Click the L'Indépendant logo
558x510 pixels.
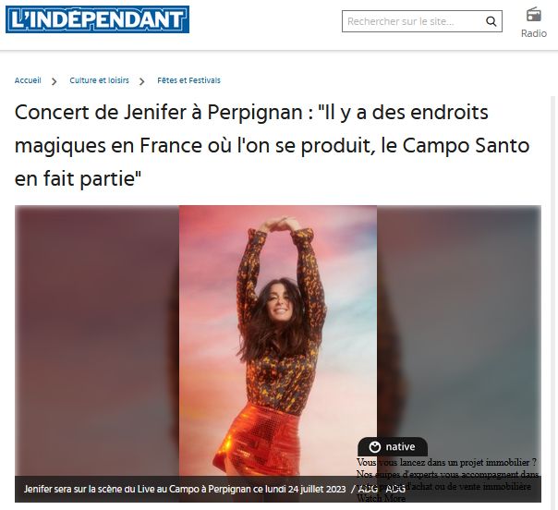[97, 19]
